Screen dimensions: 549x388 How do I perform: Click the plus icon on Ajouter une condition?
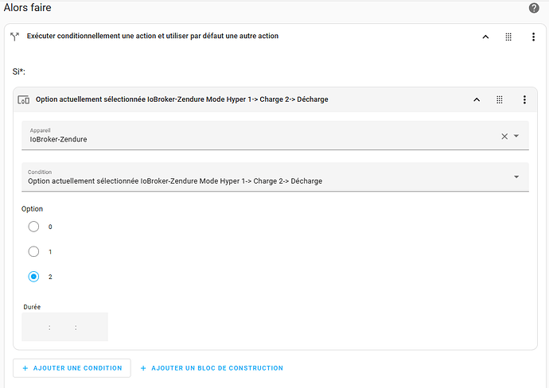click(25, 368)
